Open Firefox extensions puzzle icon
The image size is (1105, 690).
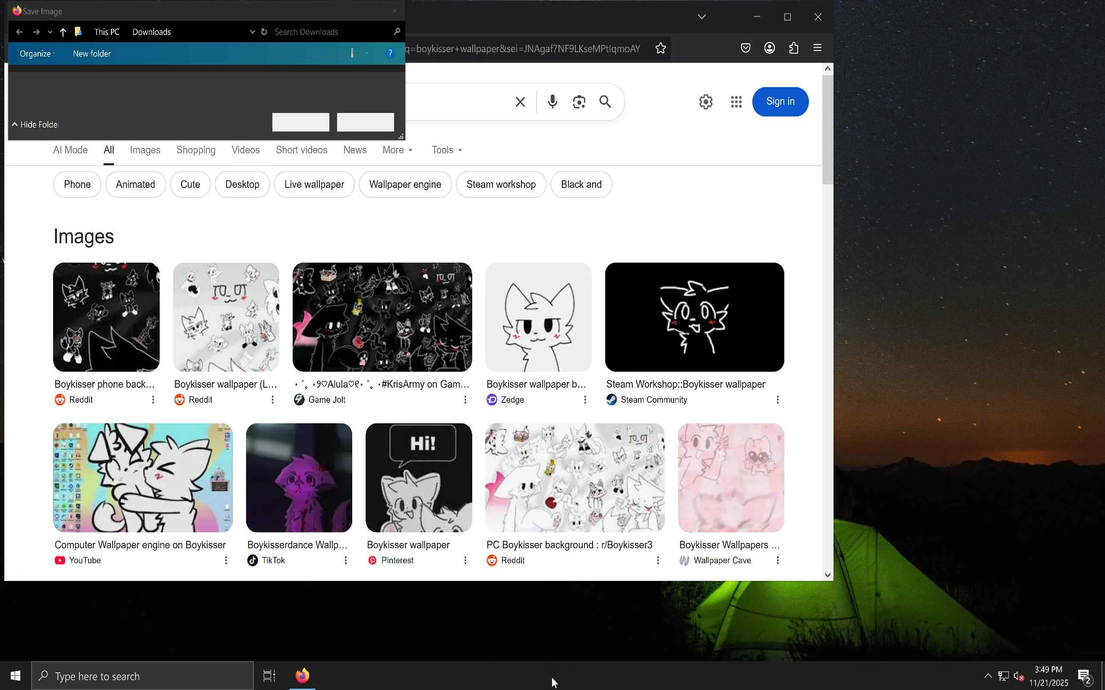tap(794, 48)
